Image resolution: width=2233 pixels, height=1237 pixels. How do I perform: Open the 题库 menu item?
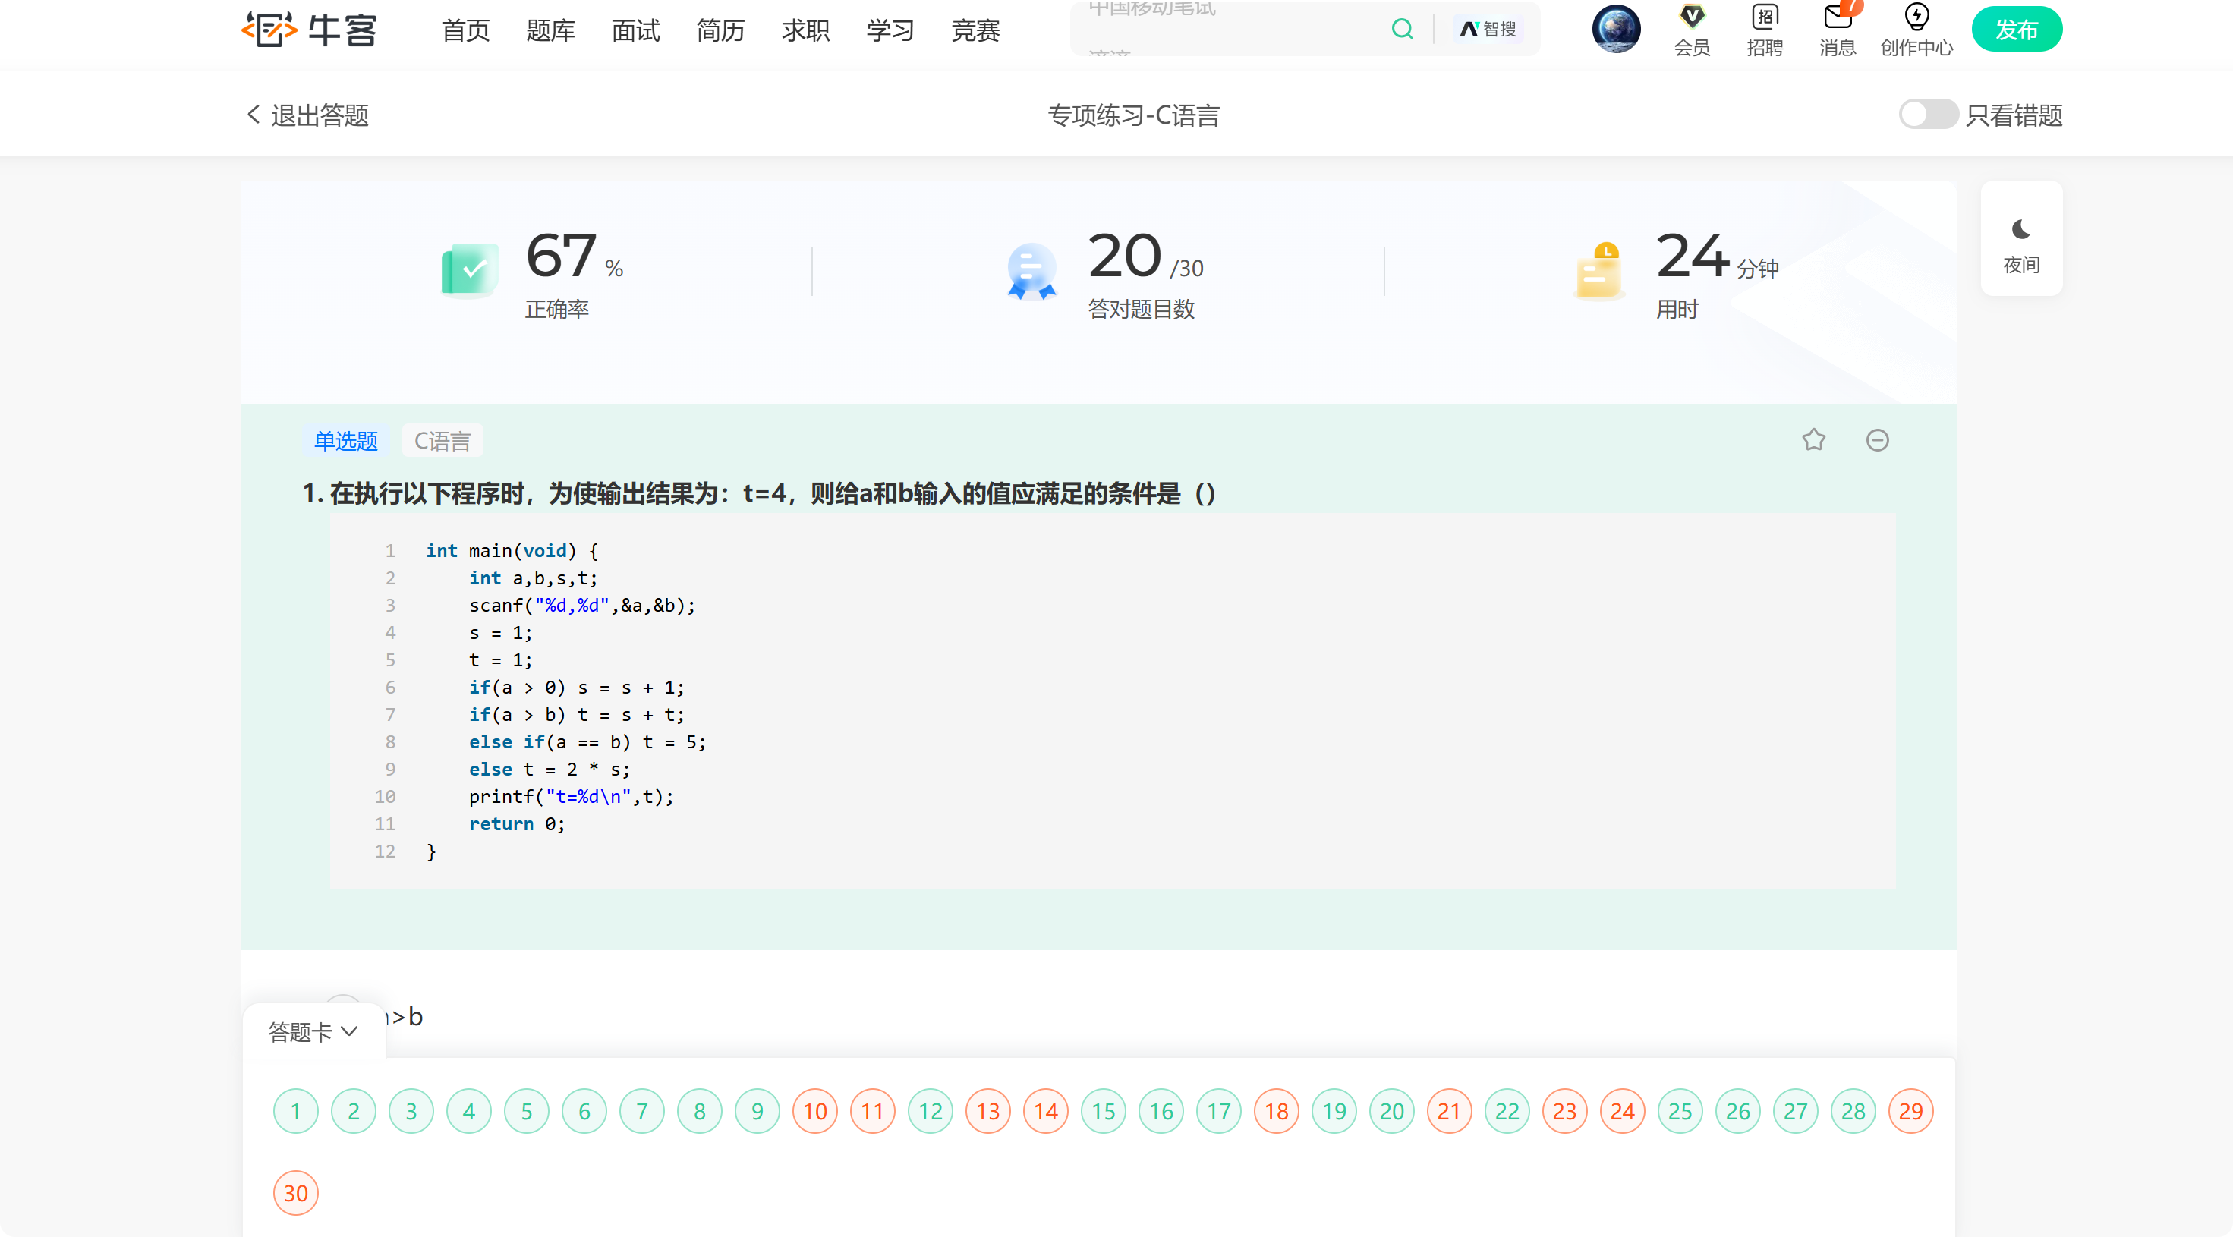[x=550, y=30]
